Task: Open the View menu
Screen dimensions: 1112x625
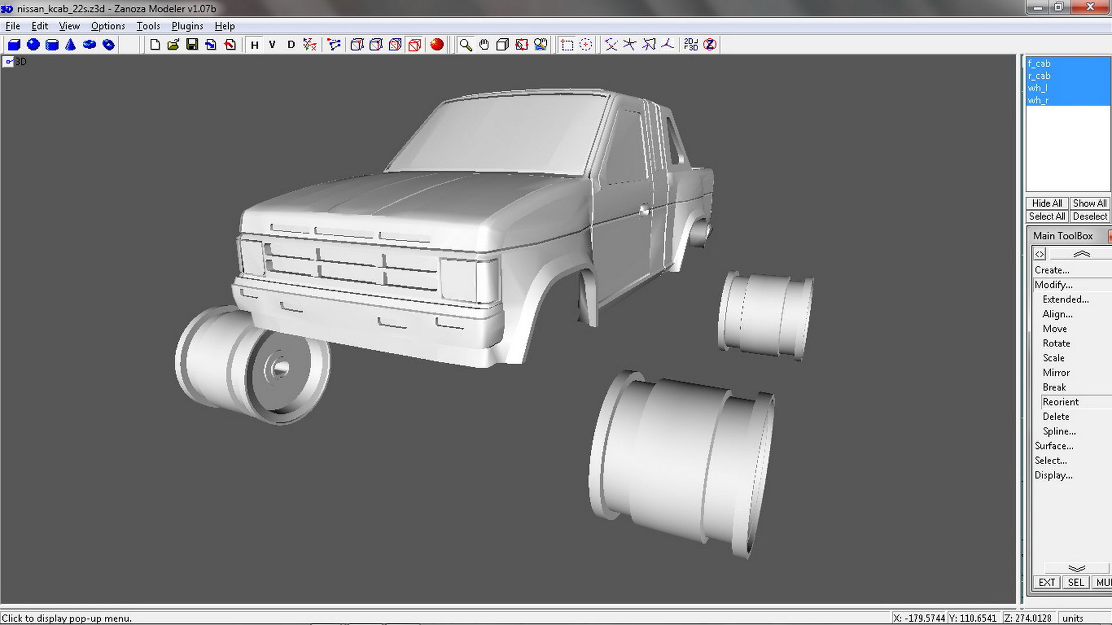Action: [69, 26]
